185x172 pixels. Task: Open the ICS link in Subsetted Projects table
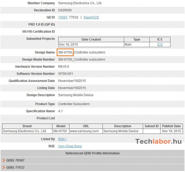point(160,44)
